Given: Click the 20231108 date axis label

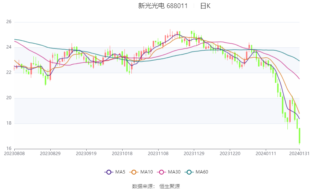Looking at the screenshot, I should (158, 154).
